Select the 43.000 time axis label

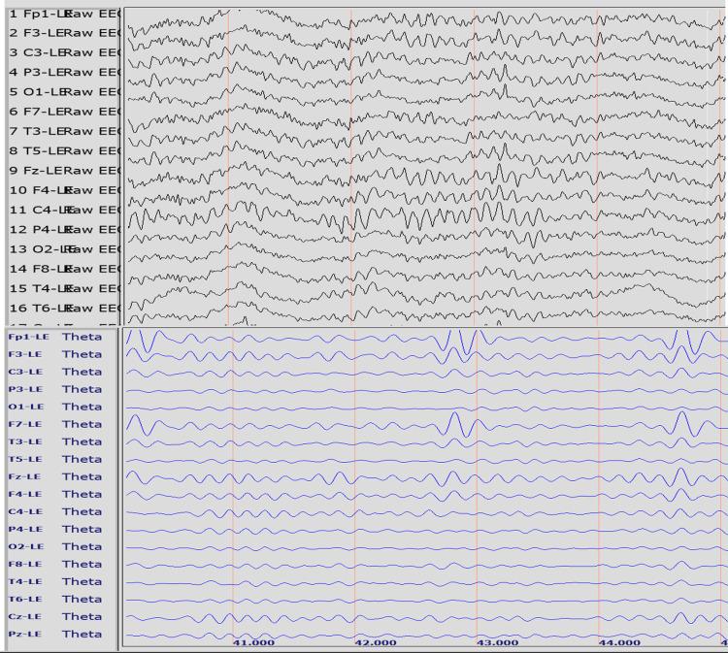497,641
